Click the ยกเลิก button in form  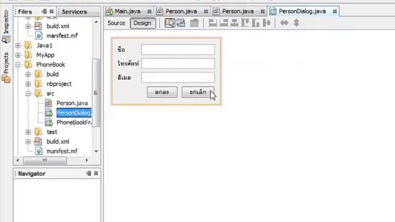(x=198, y=92)
